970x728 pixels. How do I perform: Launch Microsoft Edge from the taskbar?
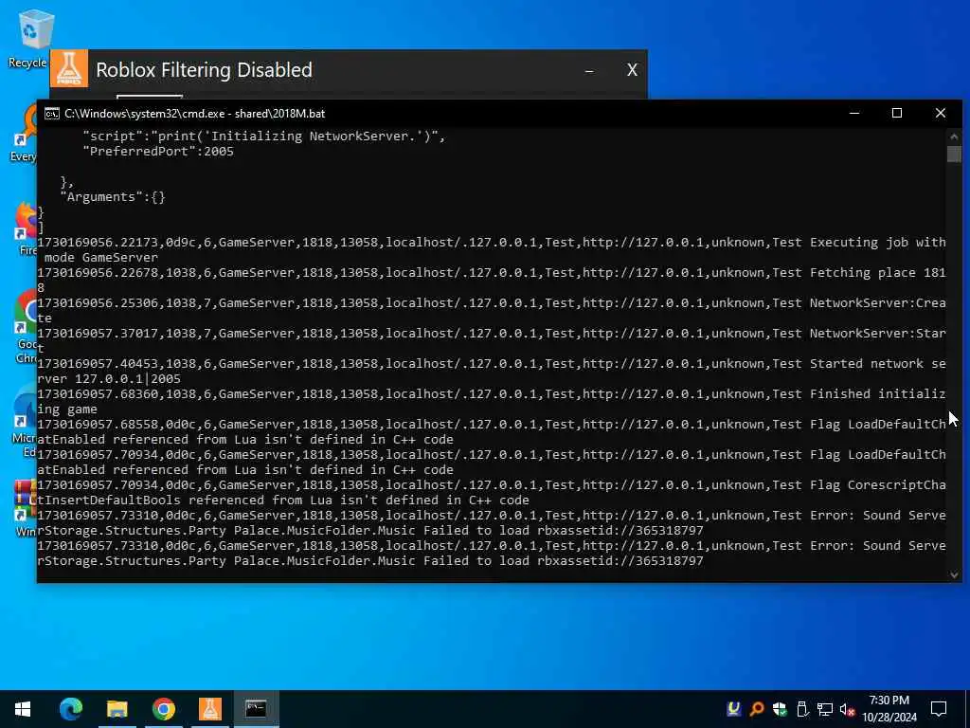click(x=70, y=709)
